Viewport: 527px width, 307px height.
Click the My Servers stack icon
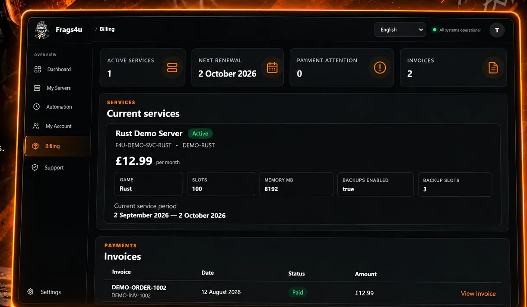point(37,88)
